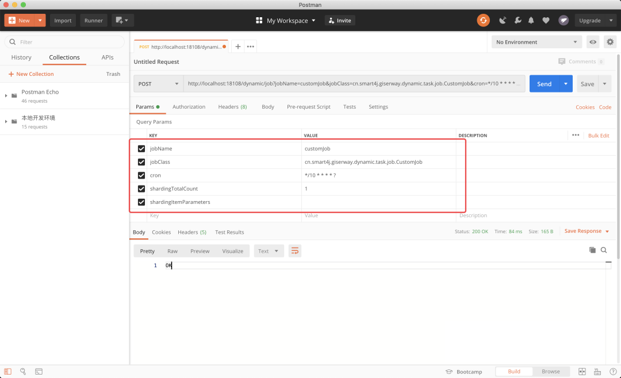Open the Settings tab
Screen dimensions: 621x378
378,107
